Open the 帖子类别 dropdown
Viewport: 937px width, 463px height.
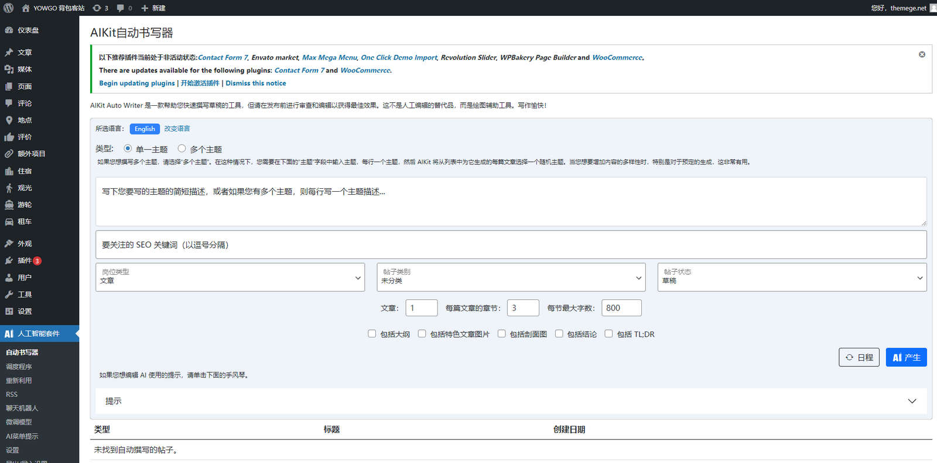[511, 277]
